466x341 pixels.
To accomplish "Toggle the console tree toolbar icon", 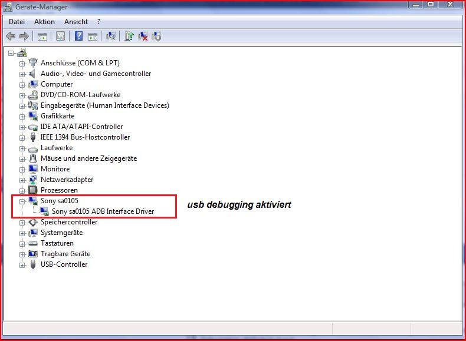I will click(x=42, y=37).
